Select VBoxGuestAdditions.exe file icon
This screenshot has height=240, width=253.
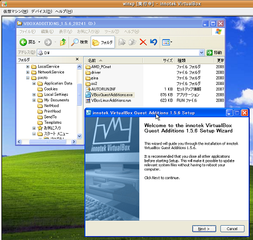[88, 95]
